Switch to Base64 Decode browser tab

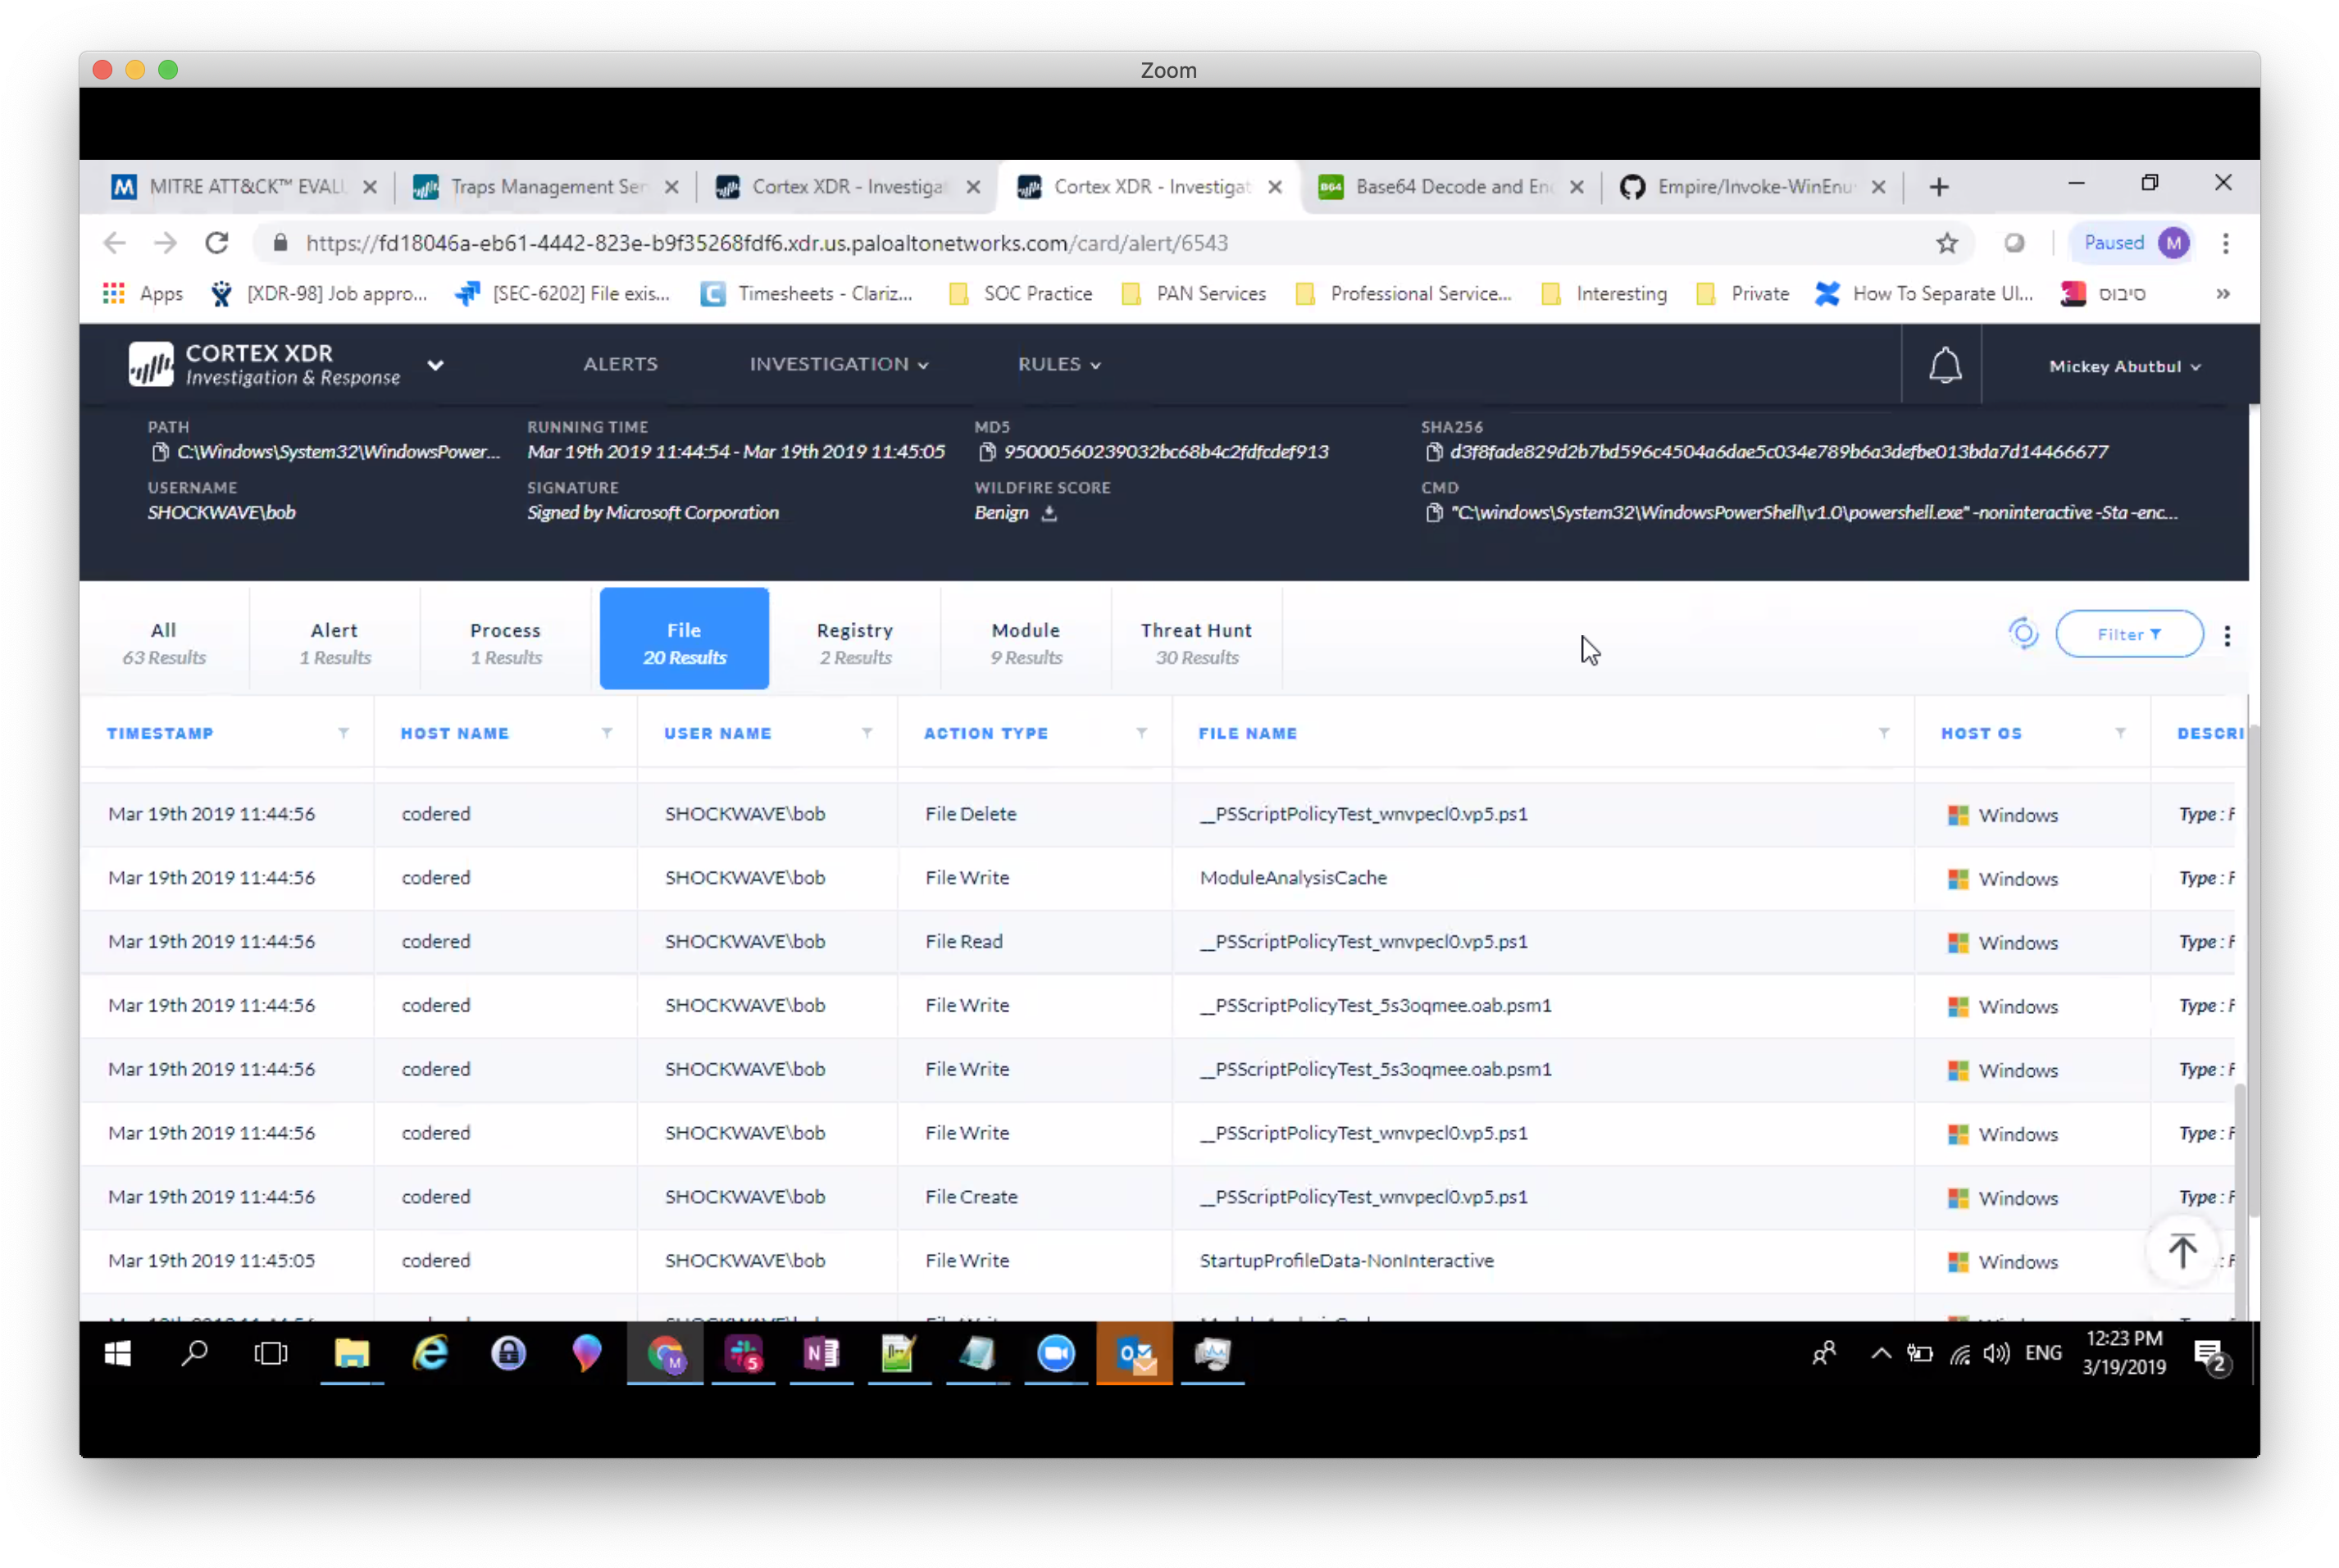(x=1450, y=187)
